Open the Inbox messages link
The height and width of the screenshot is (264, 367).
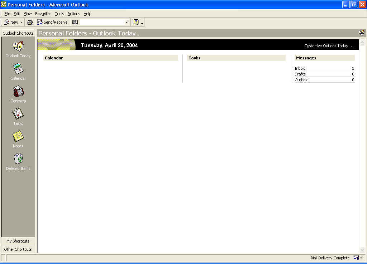pyautogui.click(x=300, y=68)
